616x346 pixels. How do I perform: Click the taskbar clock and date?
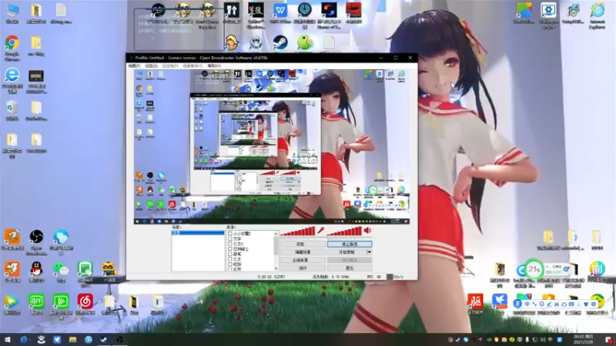click(584, 339)
